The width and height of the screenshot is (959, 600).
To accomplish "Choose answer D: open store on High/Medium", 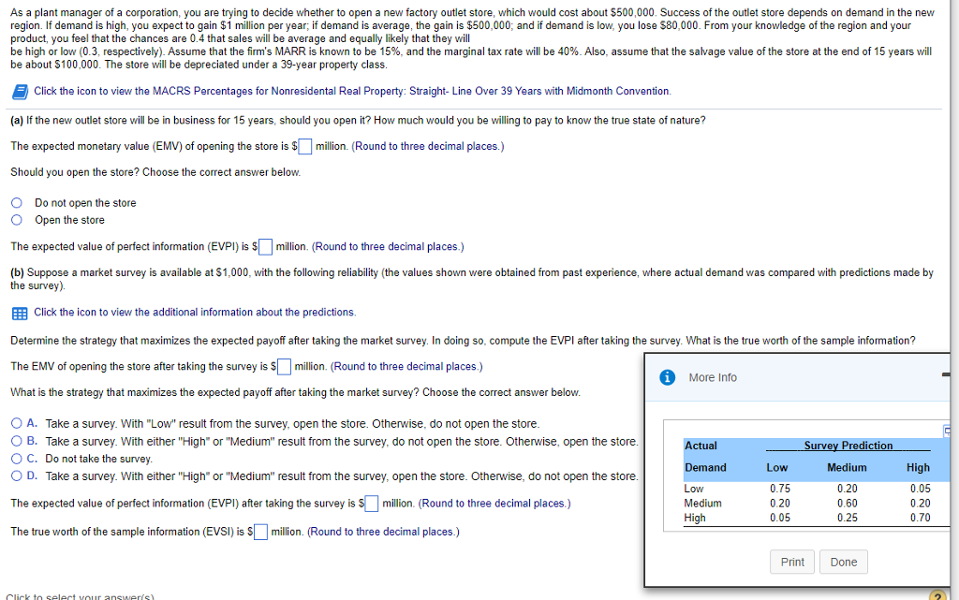I will (x=17, y=476).
